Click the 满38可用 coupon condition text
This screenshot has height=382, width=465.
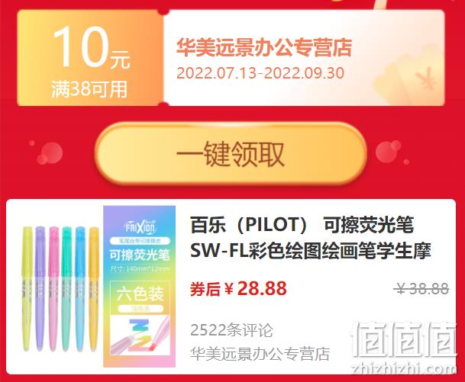[x=89, y=89]
